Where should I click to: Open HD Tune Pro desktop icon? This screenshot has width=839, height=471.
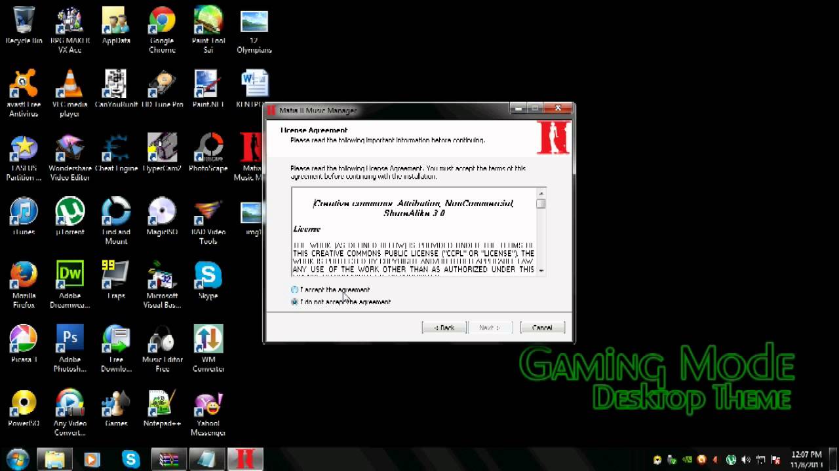(x=162, y=89)
